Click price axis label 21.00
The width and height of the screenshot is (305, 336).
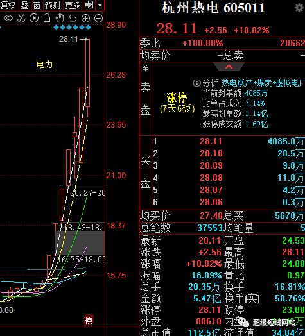[116, 176]
